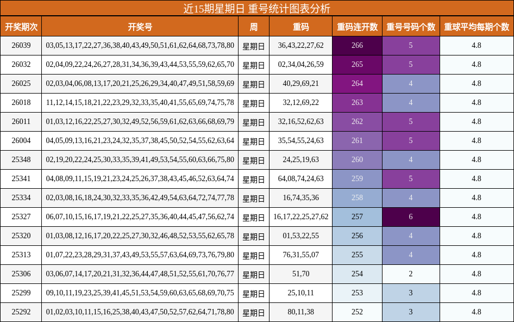The height and width of the screenshot is (322, 514).
Task: Click 重码 value 25,10,11 in row 25299
Action: pyautogui.click(x=301, y=292)
